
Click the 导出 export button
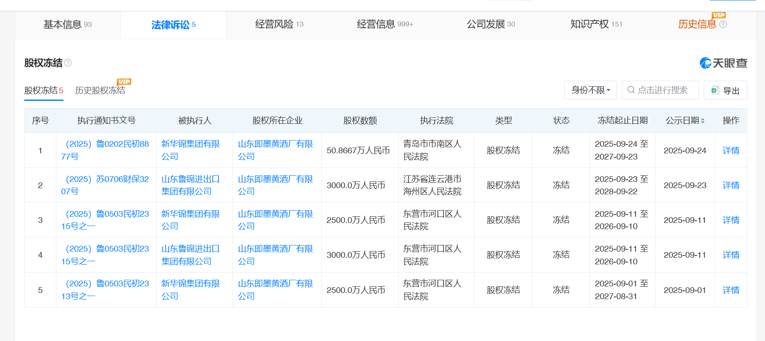pyautogui.click(x=725, y=90)
